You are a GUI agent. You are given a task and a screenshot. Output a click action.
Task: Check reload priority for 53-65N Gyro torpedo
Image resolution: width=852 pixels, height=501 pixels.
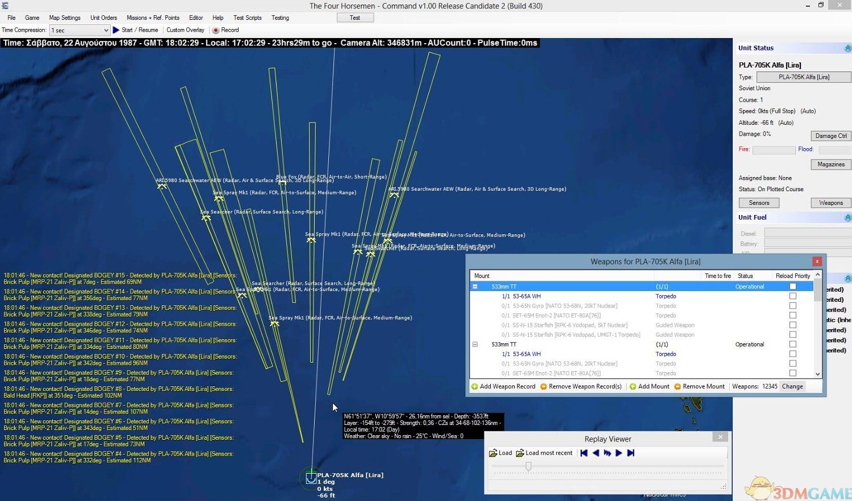(793, 306)
